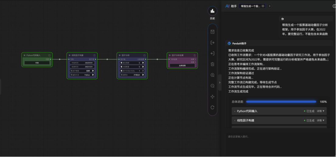336x157 pixels.
Task: Click the trash delete icon
Action: point(212,64)
